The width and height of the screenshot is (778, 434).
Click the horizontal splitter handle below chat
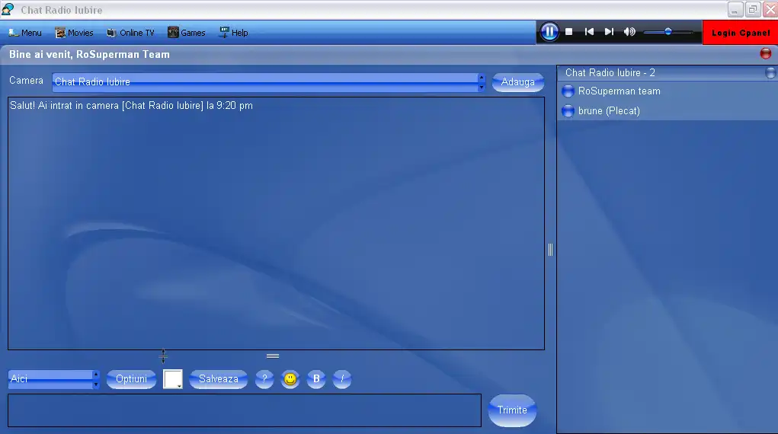tap(272, 356)
